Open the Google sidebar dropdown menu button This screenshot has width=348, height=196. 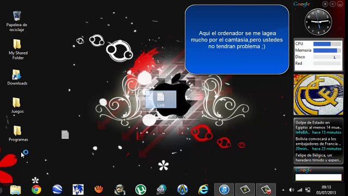332,4
